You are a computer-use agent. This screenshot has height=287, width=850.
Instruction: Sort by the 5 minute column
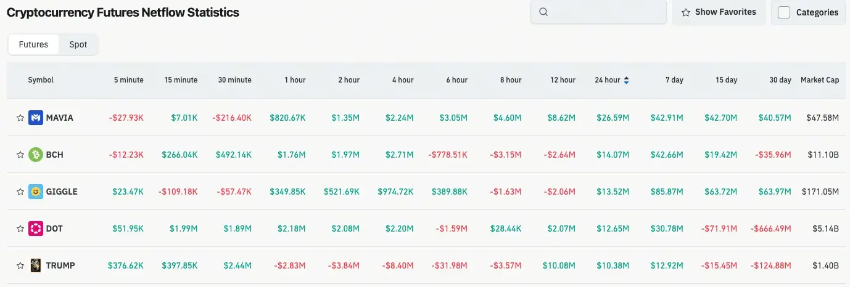pyautogui.click(x=128, y=80)
